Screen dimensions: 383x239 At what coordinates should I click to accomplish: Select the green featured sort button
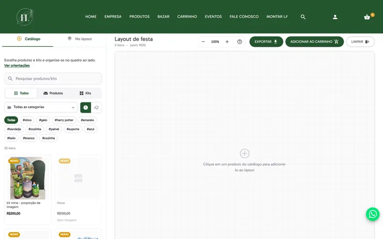click(x=86, y=107)
